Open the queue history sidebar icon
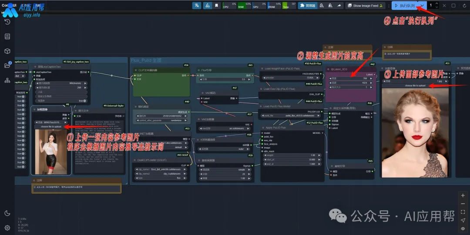470x235 pixels. pos(7,22)
